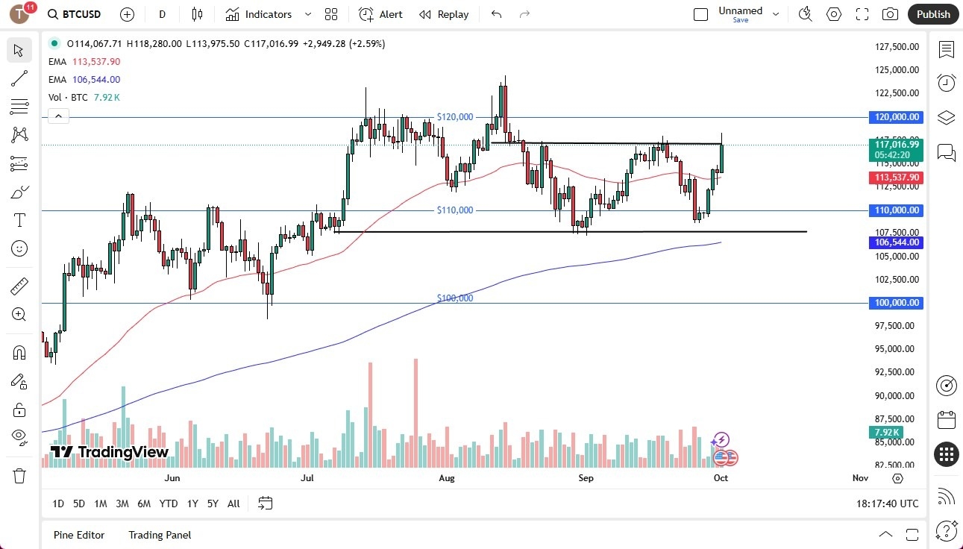Open the brush drawing tool
Screen dimensions: 963x549
[x=19, y=192]
